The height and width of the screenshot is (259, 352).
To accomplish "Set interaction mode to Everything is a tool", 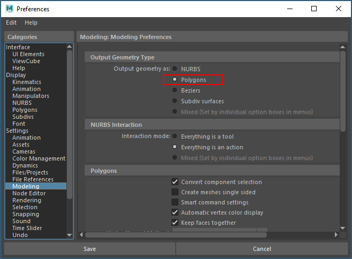I will [175, 136].
